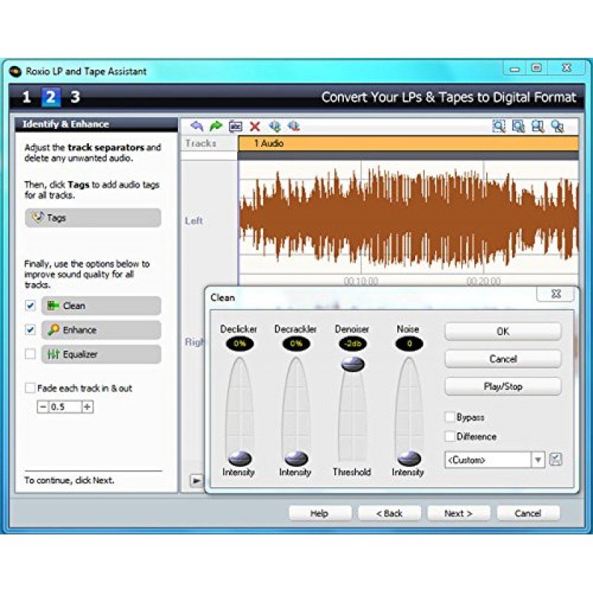Click the bottom Cancel wizard button

(528, 513)
